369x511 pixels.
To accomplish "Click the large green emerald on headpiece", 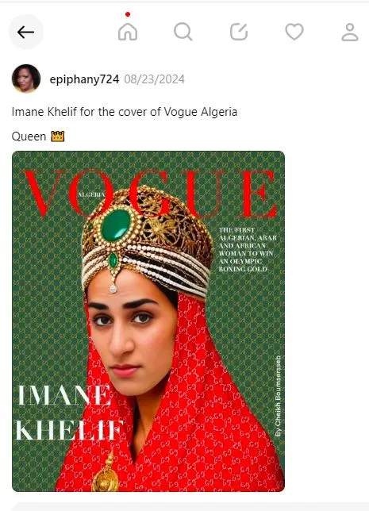I will coord(115,225).
